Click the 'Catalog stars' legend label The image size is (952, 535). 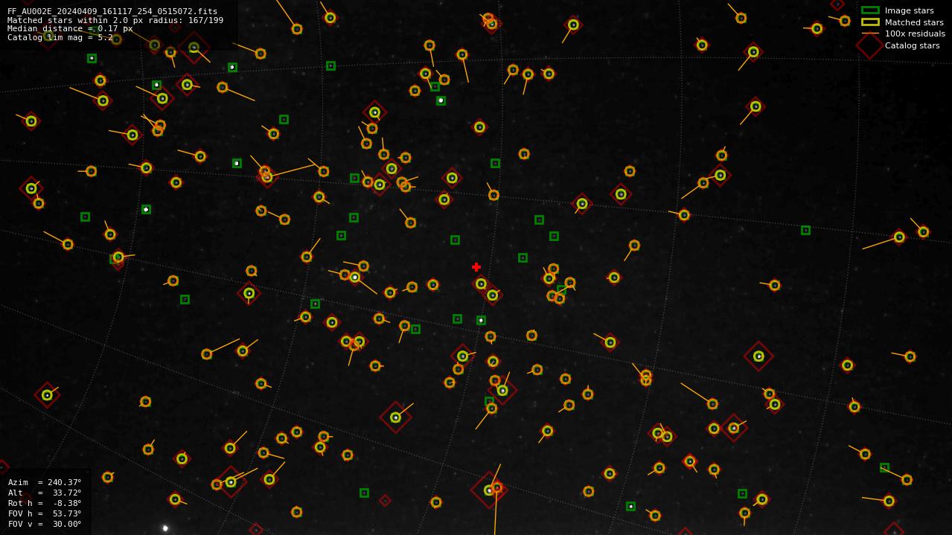pyautogui.click(x=912, y=45)
